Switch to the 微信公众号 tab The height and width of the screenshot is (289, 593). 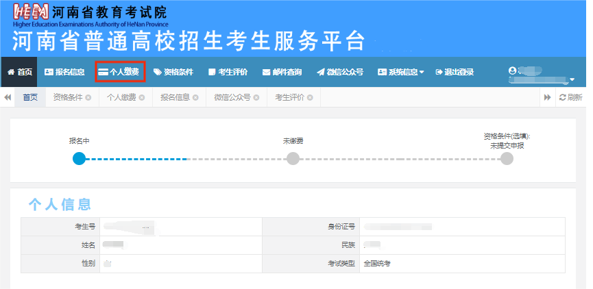pos(232,97)
